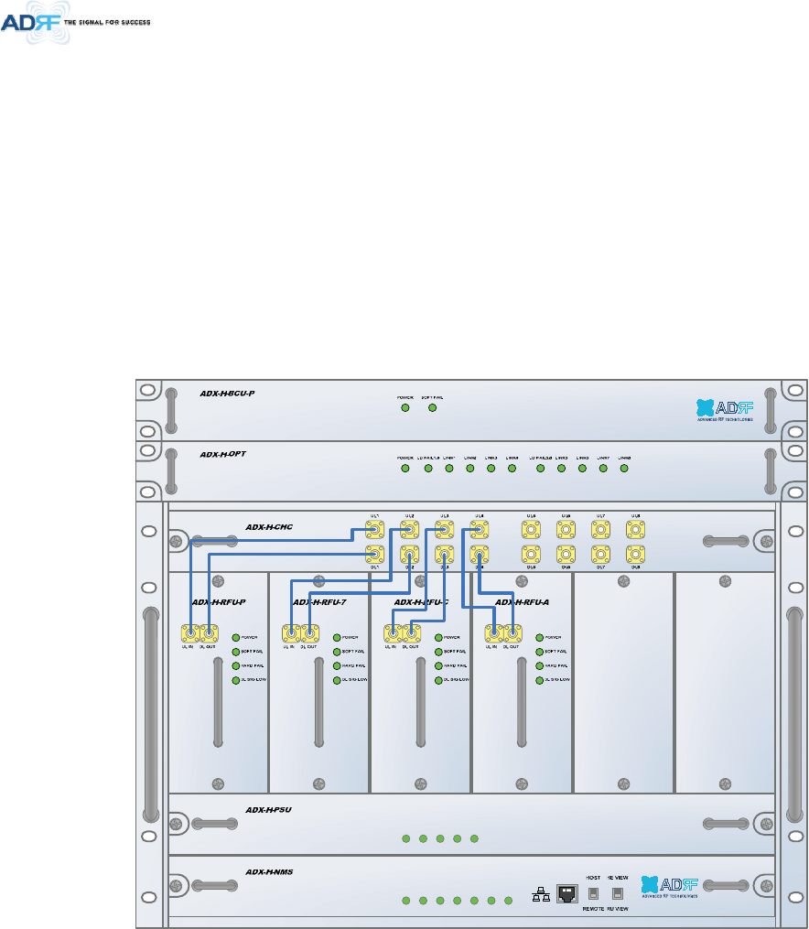This screenshot has height=929, width=809.
Task: Click the ADX-H-RFU-A module label
Action: 522,602
